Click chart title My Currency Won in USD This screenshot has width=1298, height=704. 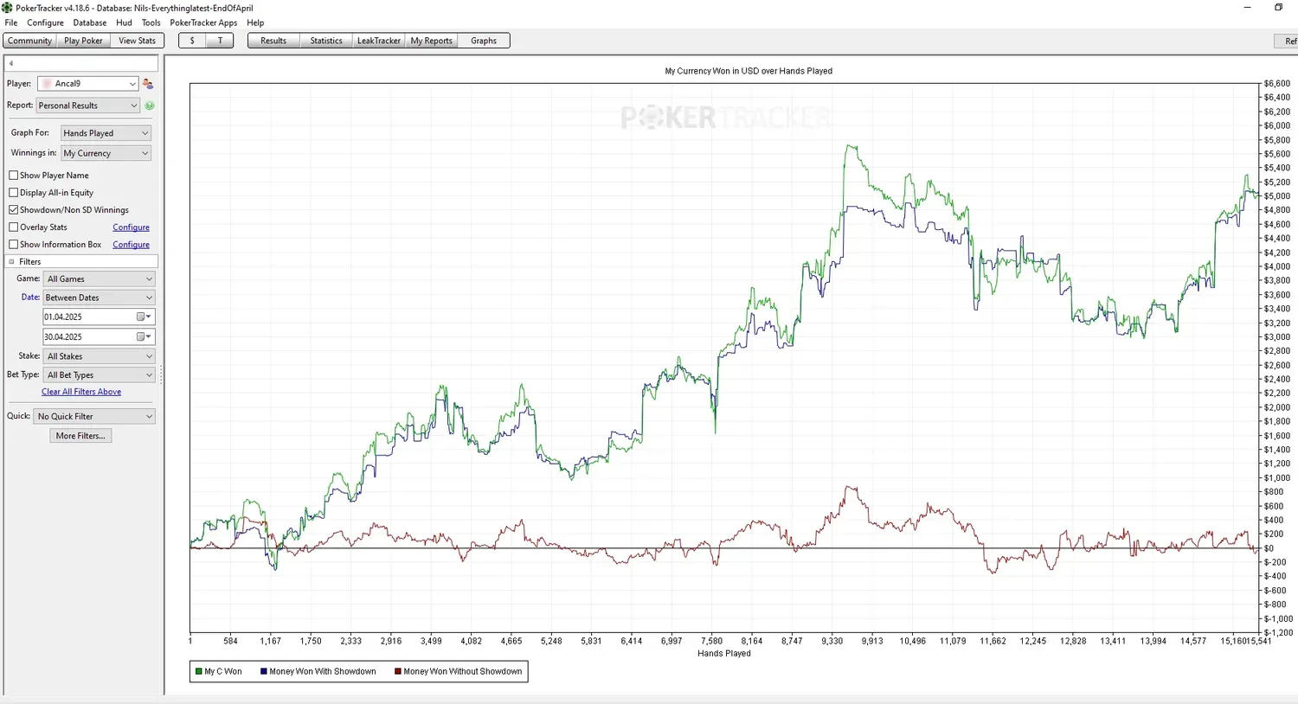pos(748,71)
